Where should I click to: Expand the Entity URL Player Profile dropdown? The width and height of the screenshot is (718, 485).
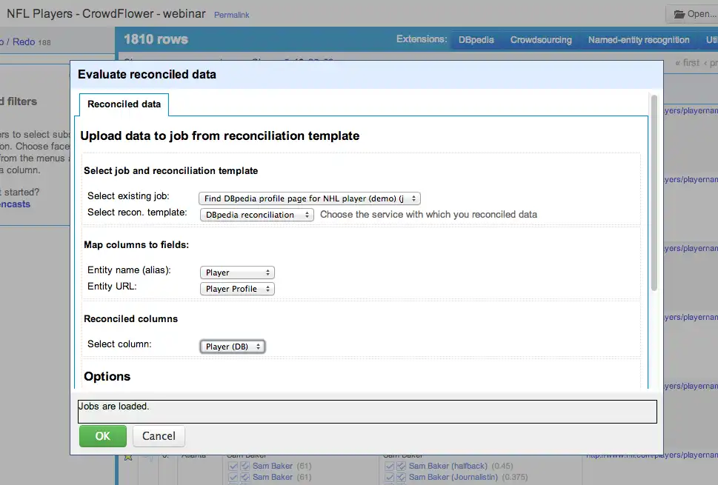coord(237,290)
